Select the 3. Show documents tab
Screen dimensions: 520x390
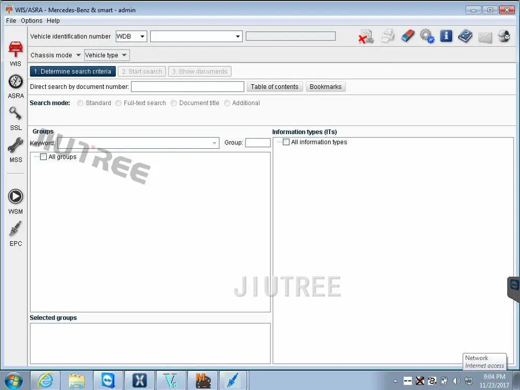(200, 72)
